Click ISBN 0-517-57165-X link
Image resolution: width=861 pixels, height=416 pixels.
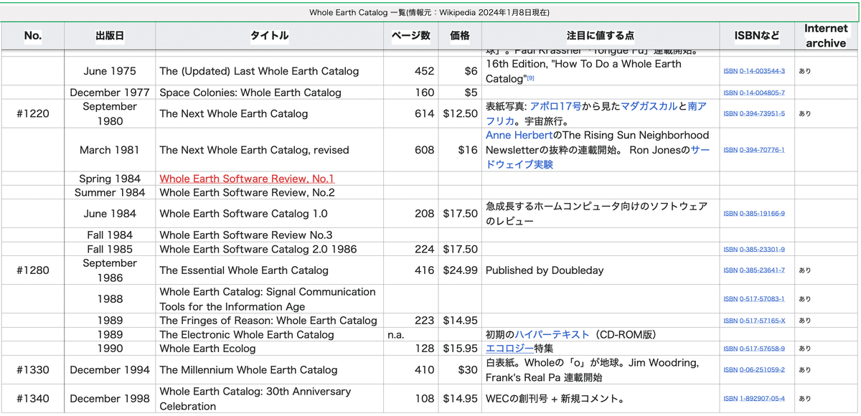pyautogui.click(x=754, y=321)
